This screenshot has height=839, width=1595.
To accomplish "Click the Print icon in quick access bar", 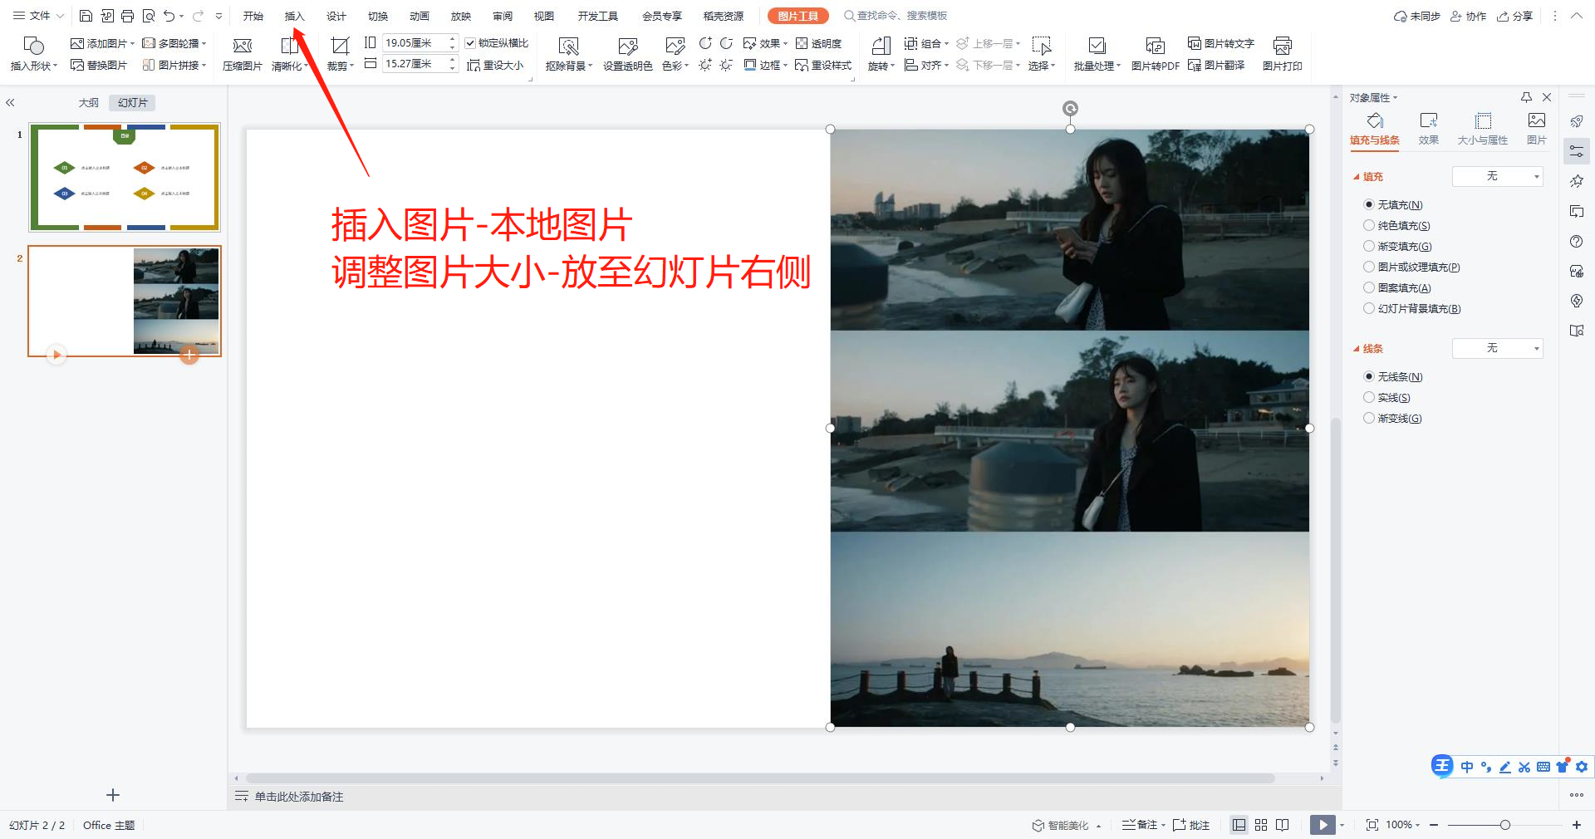I will click(x=127, y=16).
